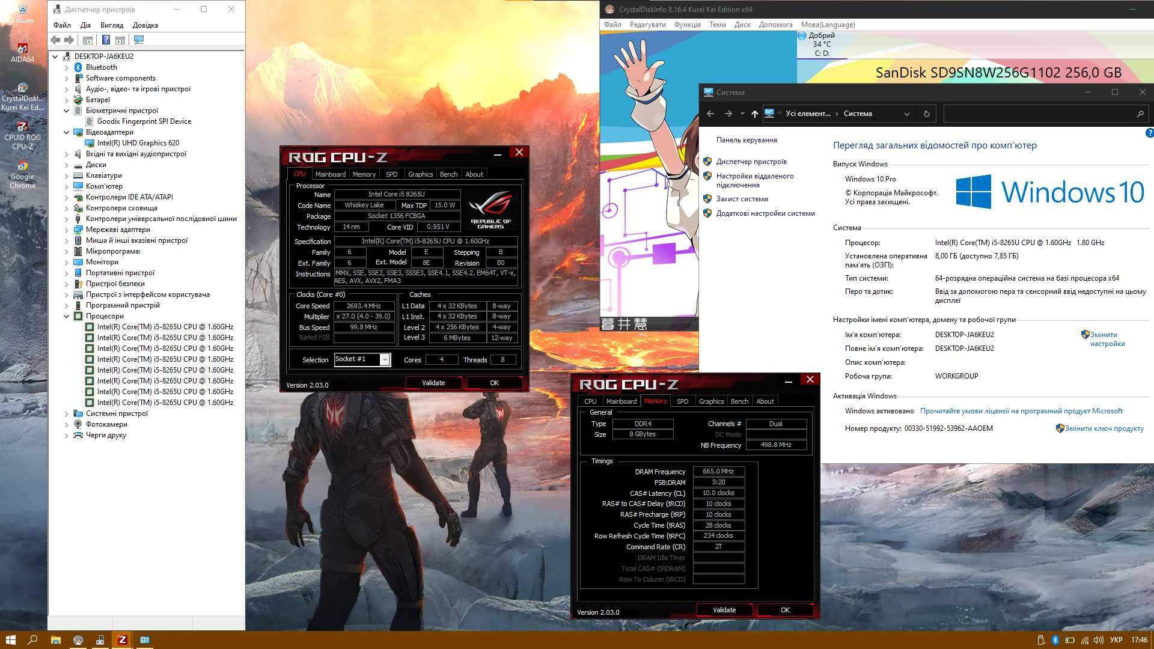Open Диспетчер пристроїв link in System panel
The image size is (1154, 649).
click(x=751, y=162)
